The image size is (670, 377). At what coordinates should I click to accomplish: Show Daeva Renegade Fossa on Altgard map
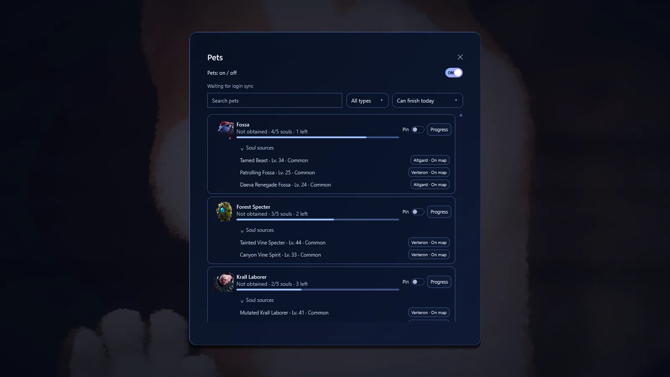coord(430,185)
